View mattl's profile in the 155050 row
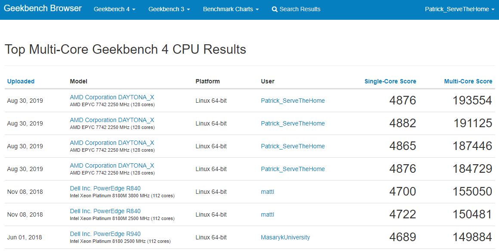Screen dimensions: 499x251 [x=267, y=192]
